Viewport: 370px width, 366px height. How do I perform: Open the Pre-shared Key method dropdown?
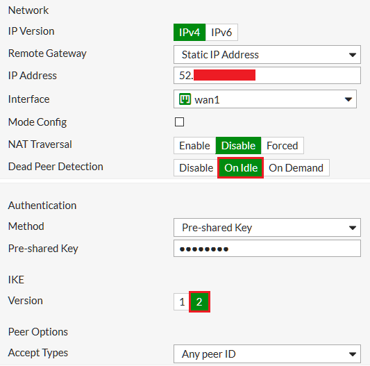(267, 228)
